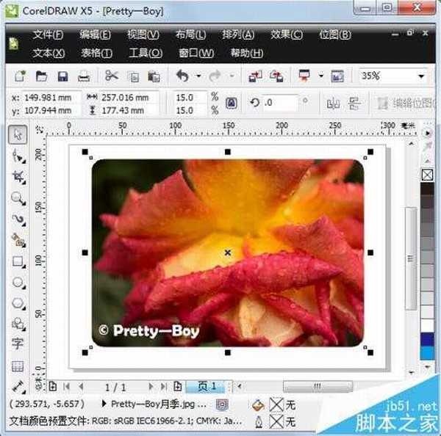Open the 35% zoom level dropdown
The height and width of the screenshot is (436, 441).
coord(421,76)
